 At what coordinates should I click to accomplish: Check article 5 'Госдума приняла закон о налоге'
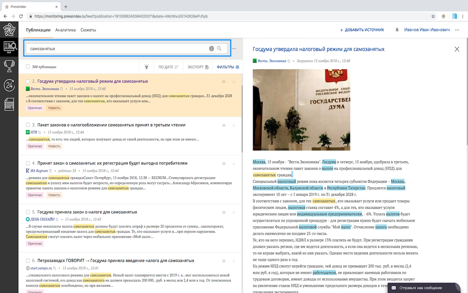pyautogui.click(x=28, y=212)
